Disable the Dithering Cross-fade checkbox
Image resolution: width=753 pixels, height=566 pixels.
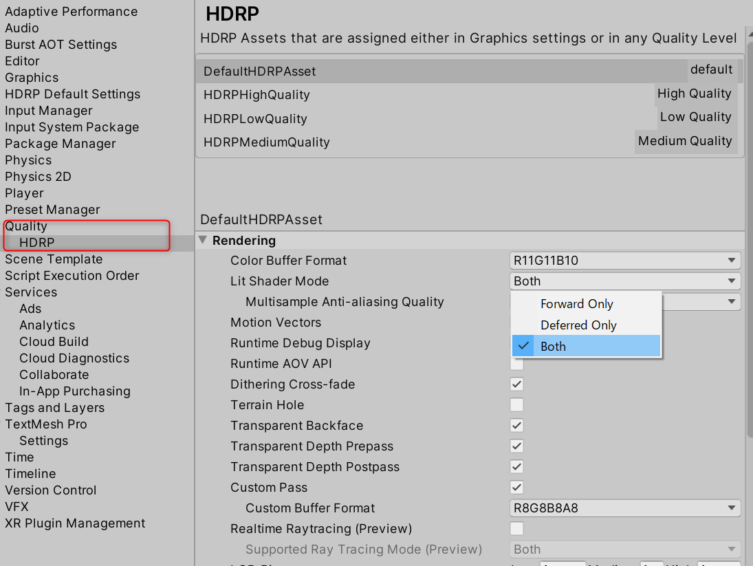coord(516,384)
